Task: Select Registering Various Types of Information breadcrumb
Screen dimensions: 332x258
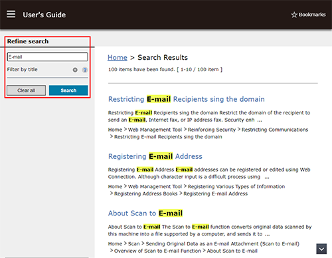Action: pos(236,187)
